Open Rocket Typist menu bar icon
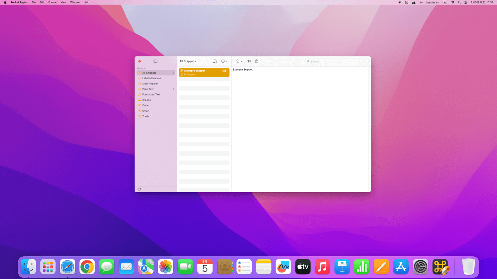The height and width of the screenshot is (279, 497). (x=400, y=2)
